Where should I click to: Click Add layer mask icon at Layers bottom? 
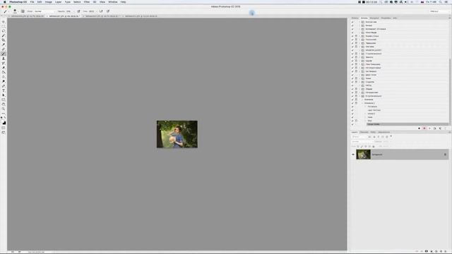[x=427, y=251]
